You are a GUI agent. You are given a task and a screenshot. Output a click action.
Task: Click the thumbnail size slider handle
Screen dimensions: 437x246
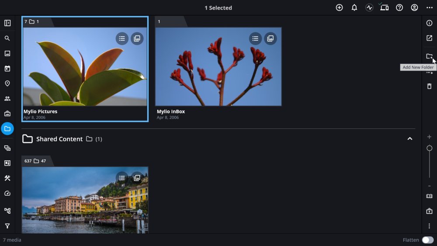(x=429, y=148)
